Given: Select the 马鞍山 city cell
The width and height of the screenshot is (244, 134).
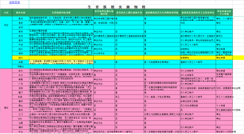Looking at the screenshot, I should (x=21, y=66).
